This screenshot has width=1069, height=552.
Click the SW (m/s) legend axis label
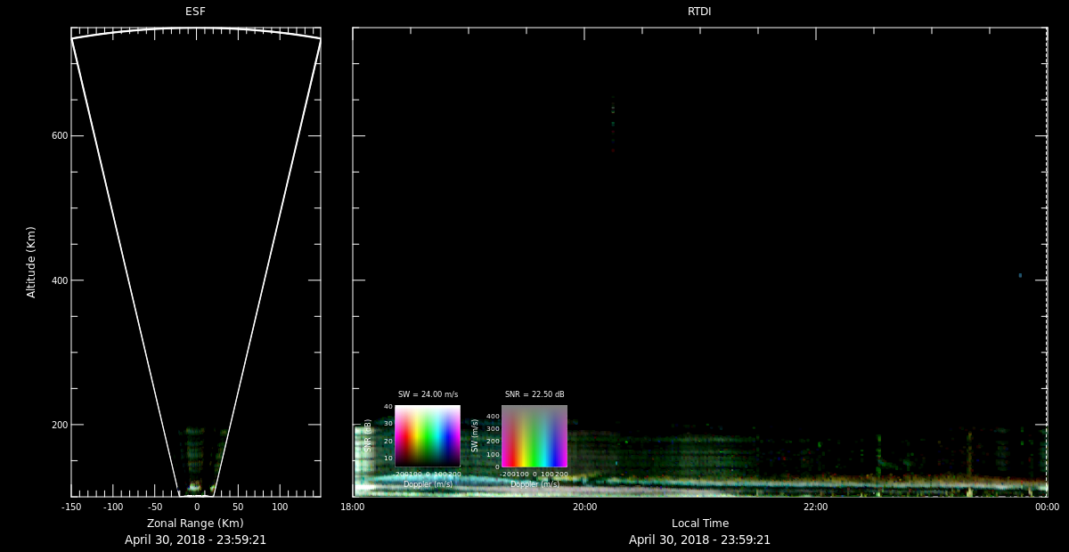[475, 436]
